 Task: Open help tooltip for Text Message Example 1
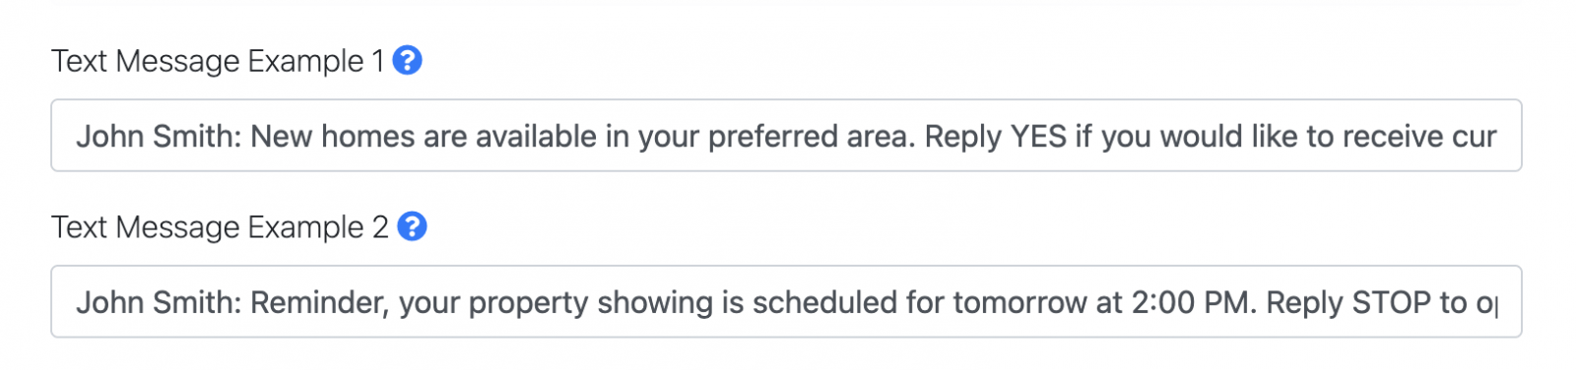[x=407, y=61]
